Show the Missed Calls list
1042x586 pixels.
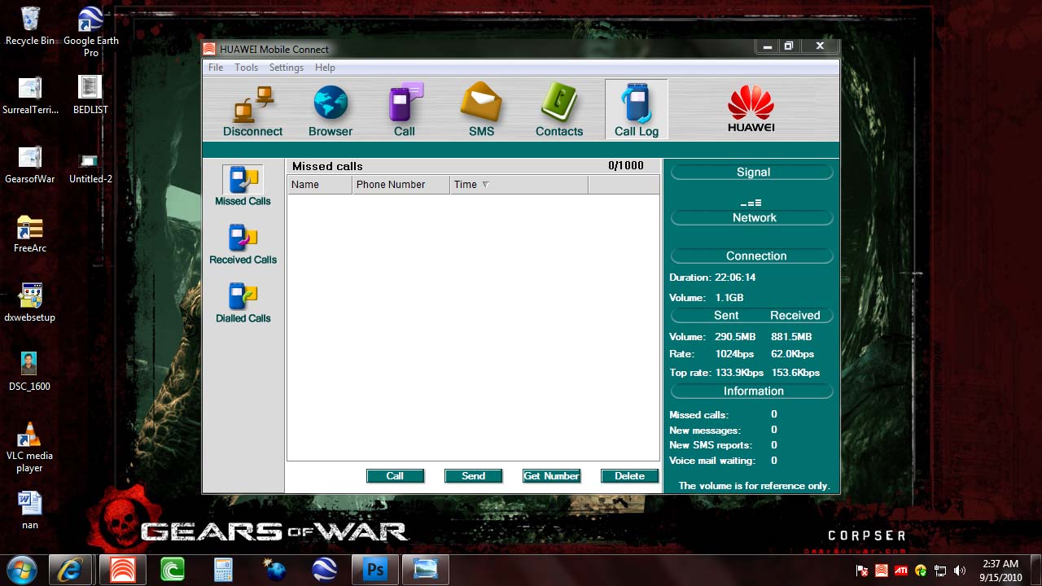coord(243,186)
